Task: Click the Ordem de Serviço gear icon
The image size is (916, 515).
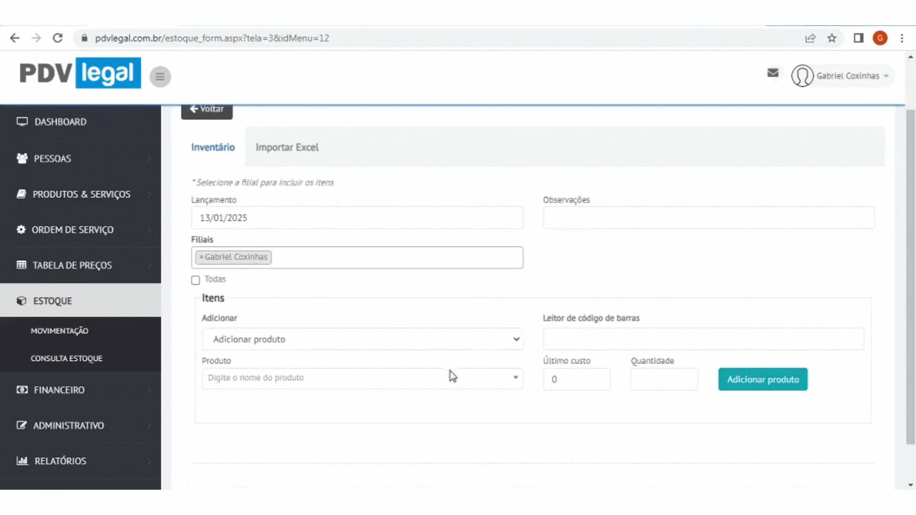Action: [x=21, y=229]
